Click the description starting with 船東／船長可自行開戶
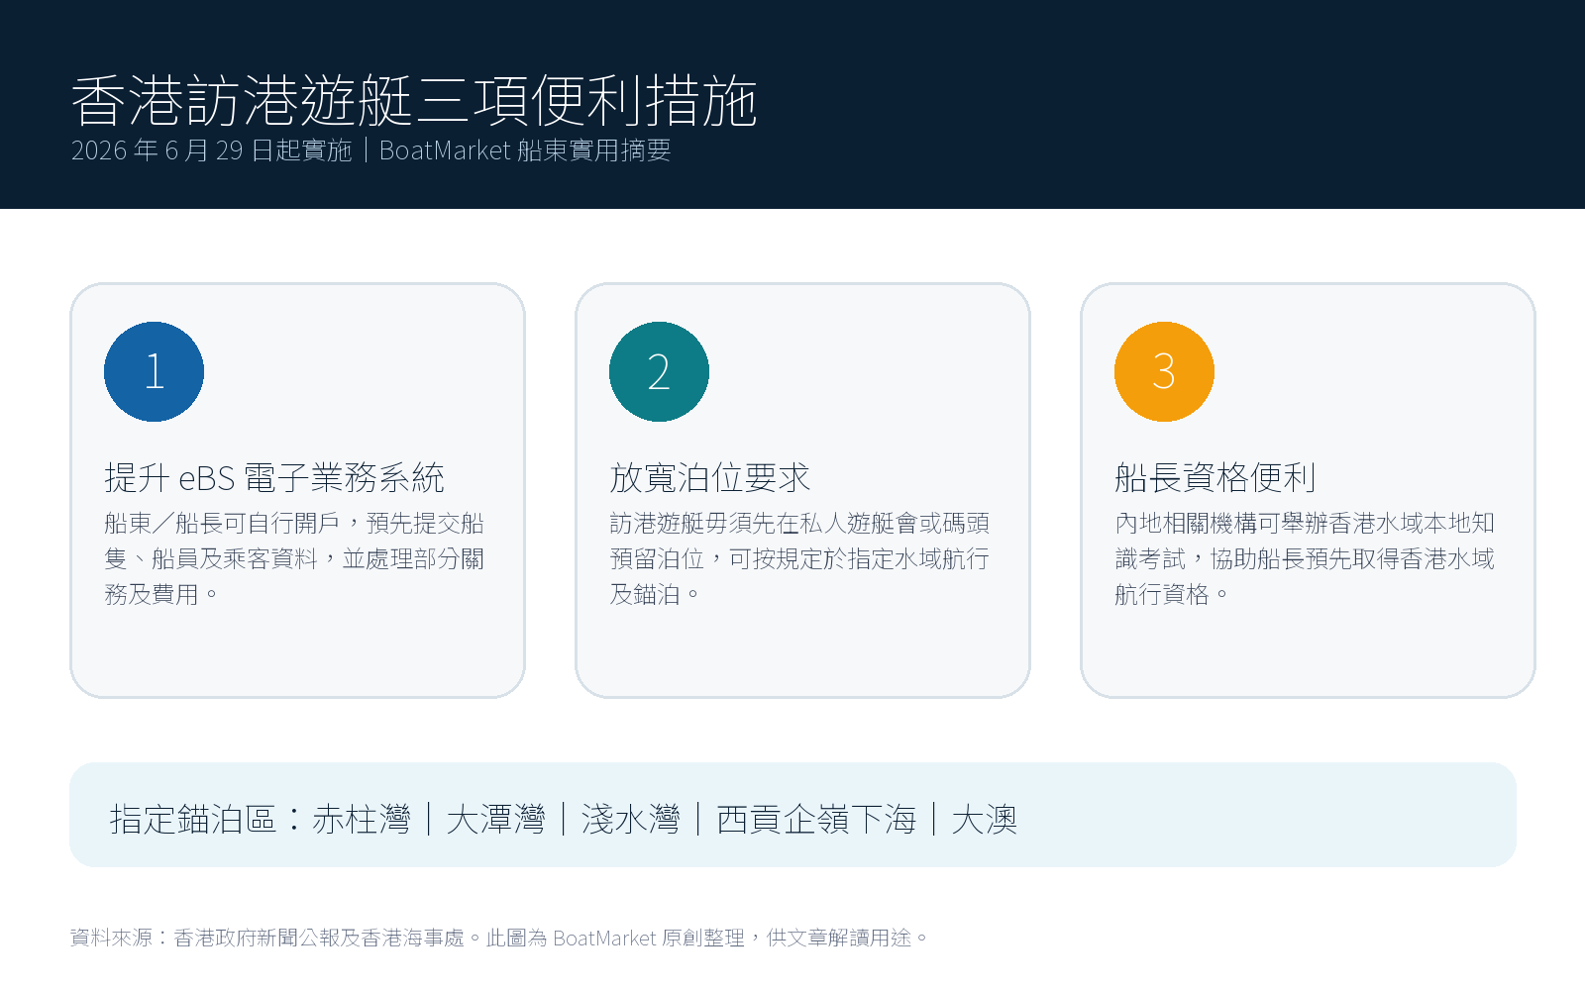This screenshot has height=990, width=1585. (x=294, y=558)
